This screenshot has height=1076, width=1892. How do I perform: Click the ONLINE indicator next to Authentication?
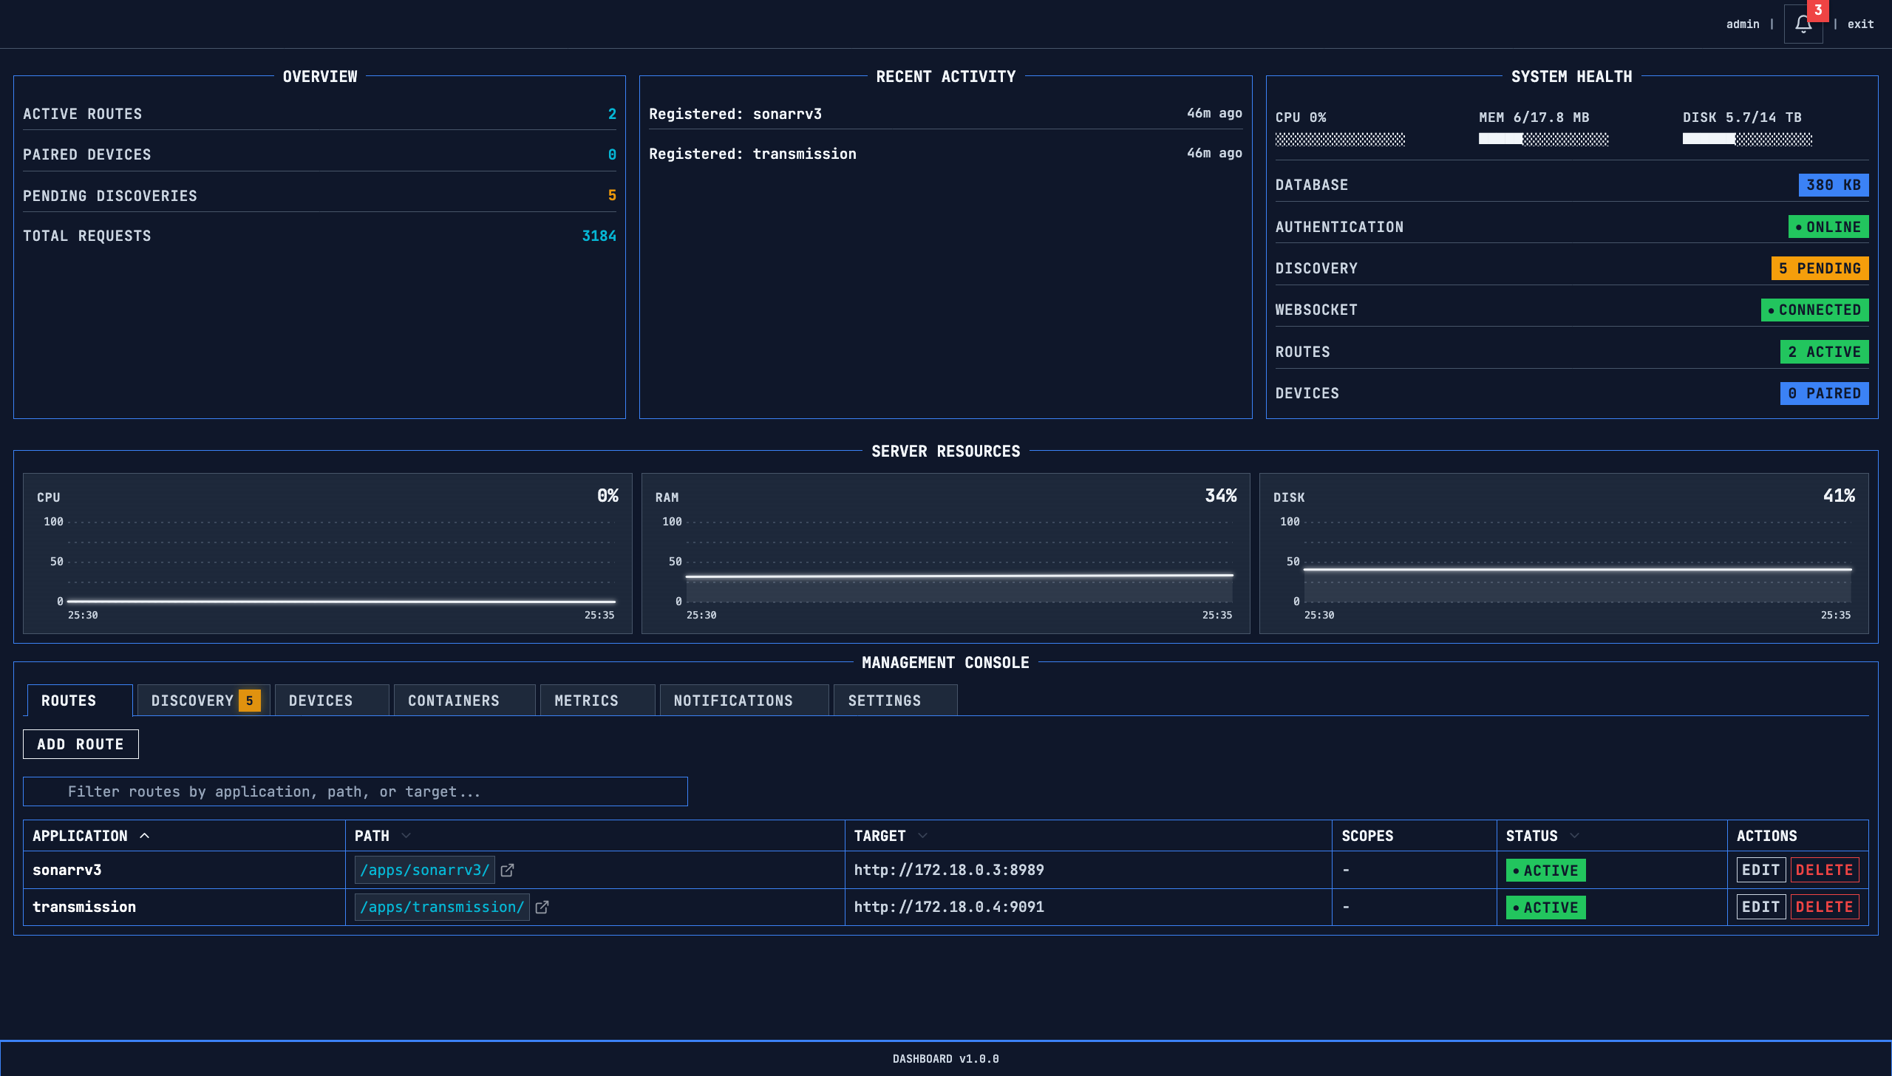click(1829, 227)
